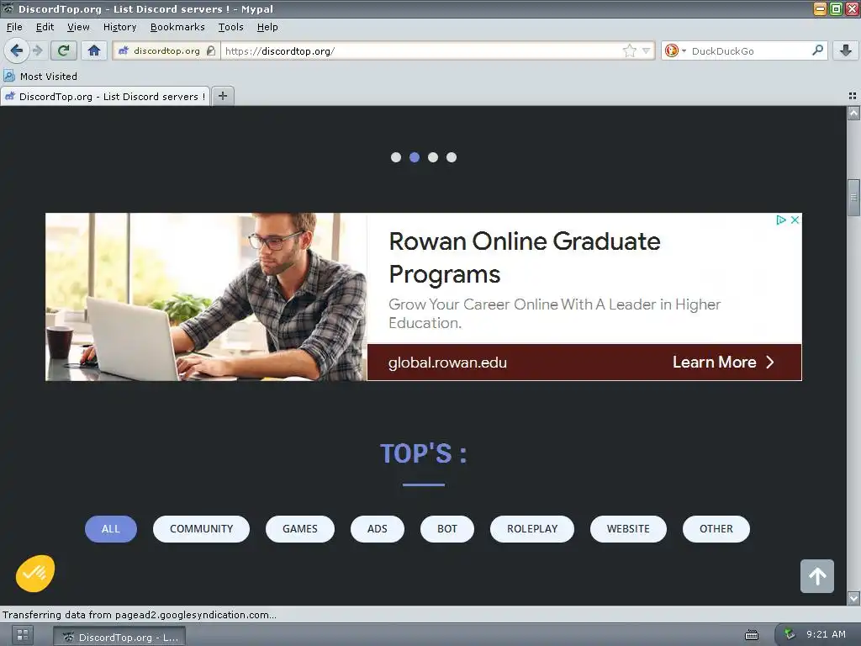The image size is (861, 646).
Task: Open the File menu
Action: tap(14, 27)
